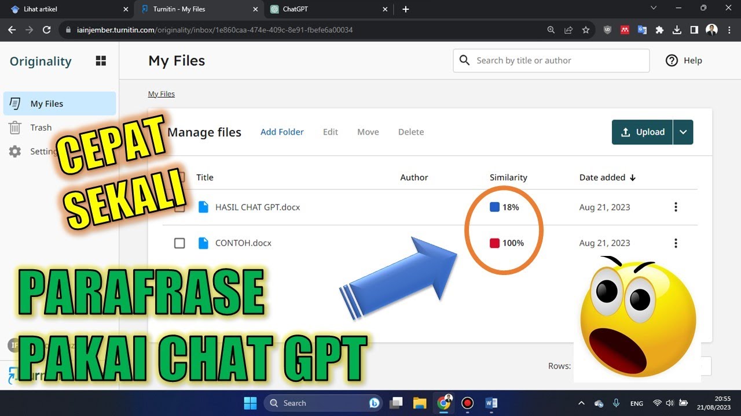Click the Help link
Image resolution: width=741 pixels, height=416 pixels.
693,61
